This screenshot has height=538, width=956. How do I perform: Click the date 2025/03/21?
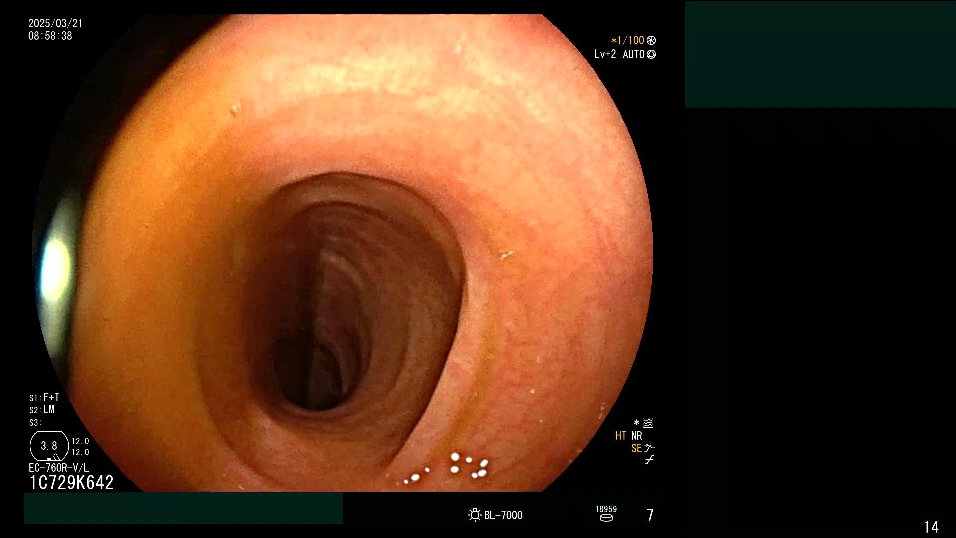point(55,23)
